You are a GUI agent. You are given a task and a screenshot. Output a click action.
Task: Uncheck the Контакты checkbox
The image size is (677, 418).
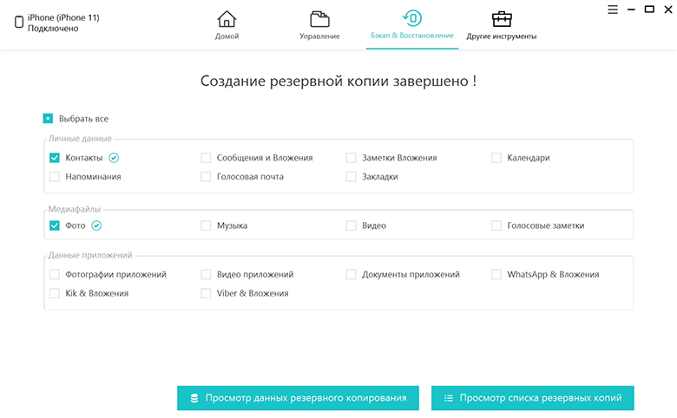[x=55, y=158]
